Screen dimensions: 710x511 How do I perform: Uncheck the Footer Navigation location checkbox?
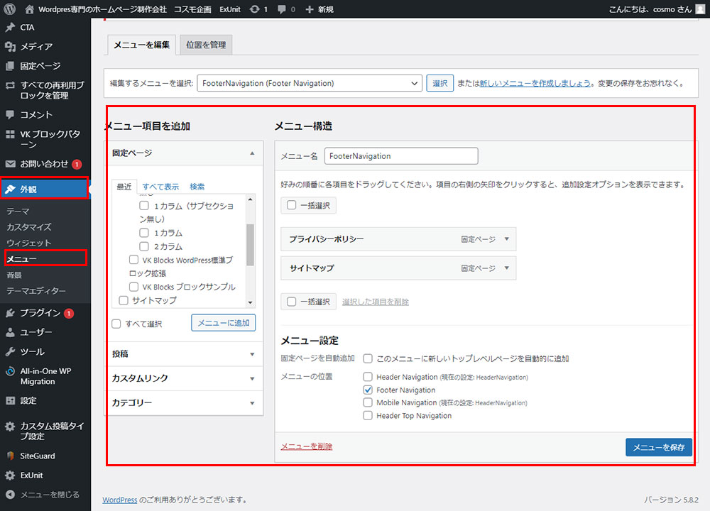(x=368, y=390)
